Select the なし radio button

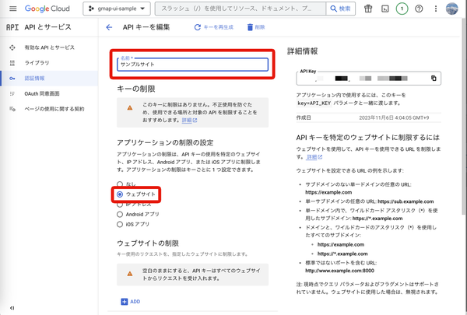120,184
